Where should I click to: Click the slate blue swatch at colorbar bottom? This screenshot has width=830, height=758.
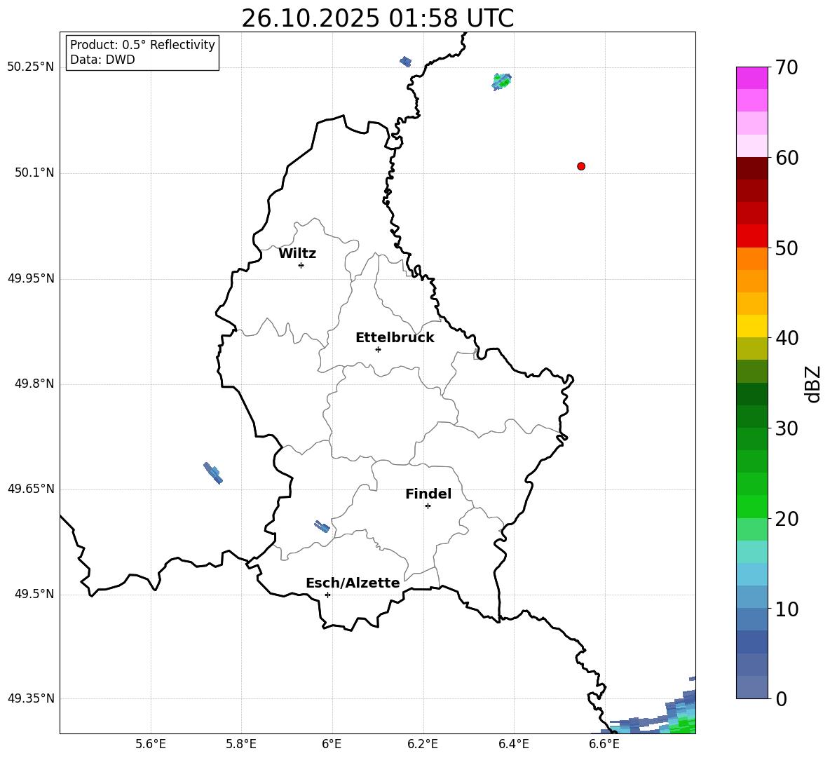[x=751, y=687]
